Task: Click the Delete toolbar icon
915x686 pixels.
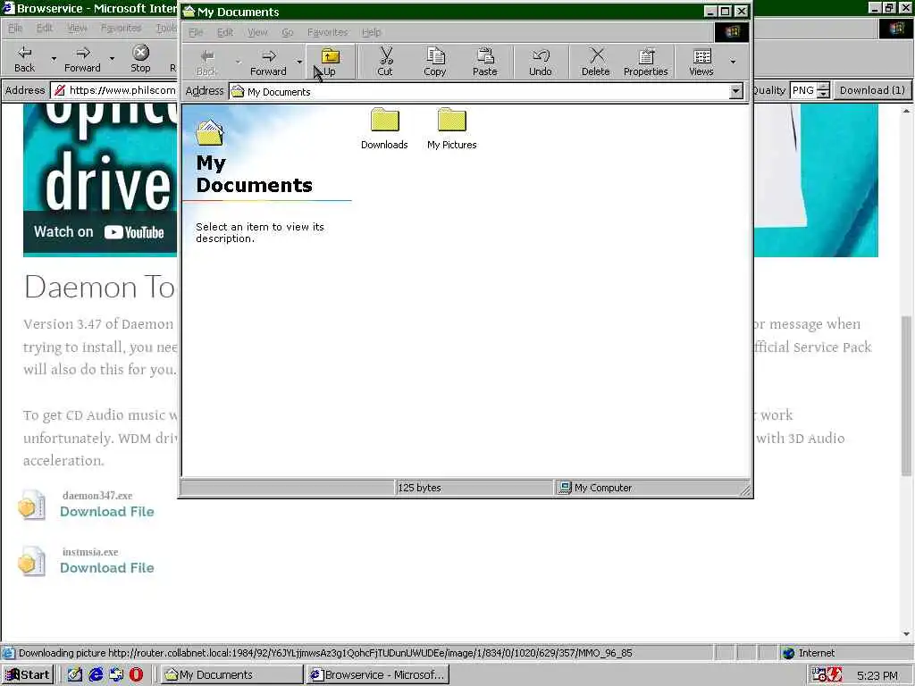Action: 595,62
